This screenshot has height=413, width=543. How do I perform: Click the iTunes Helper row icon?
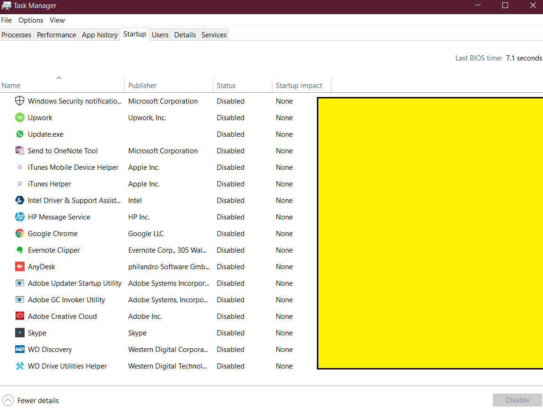click(x=20, y=184)
